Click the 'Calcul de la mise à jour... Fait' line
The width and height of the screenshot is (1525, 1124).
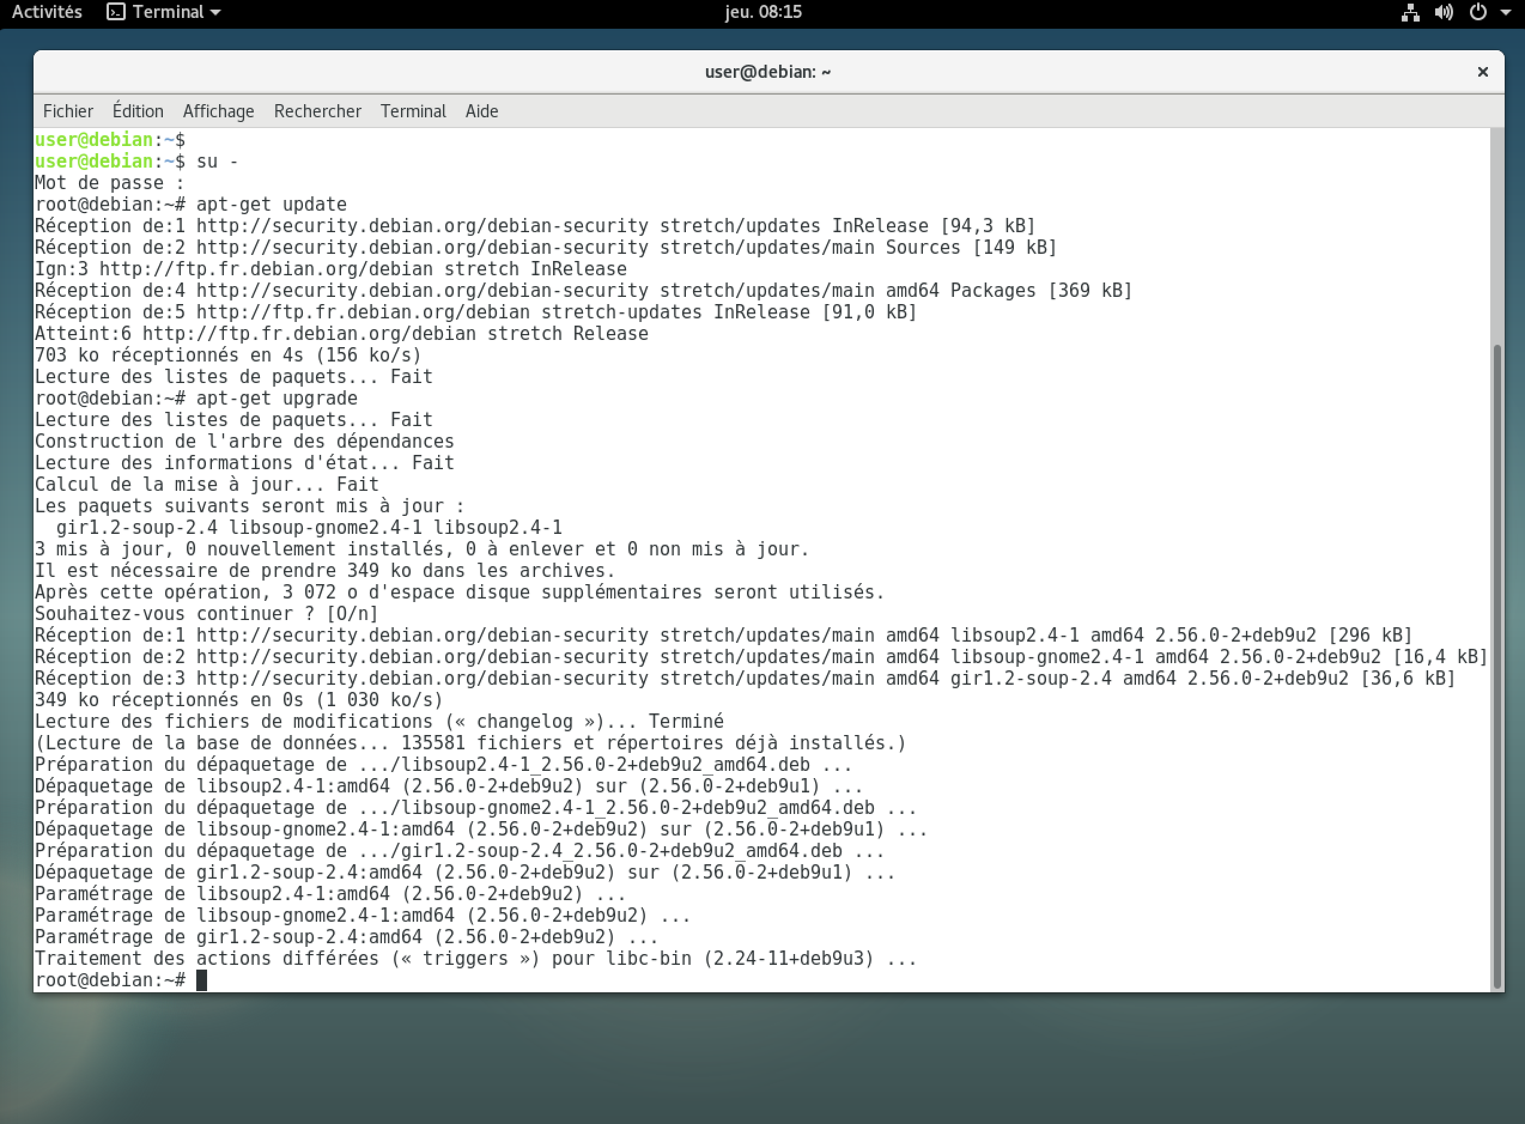pyautogui.click(x=206, y=484)
